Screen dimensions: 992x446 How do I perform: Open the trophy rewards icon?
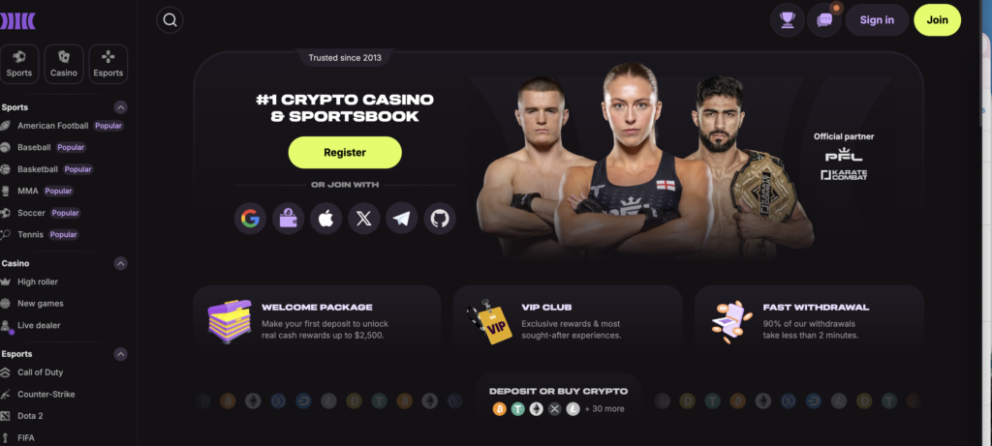click(787, 20)
